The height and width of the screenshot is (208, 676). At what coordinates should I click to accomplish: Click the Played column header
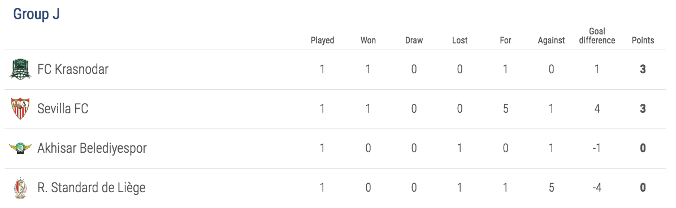(323, 41)
